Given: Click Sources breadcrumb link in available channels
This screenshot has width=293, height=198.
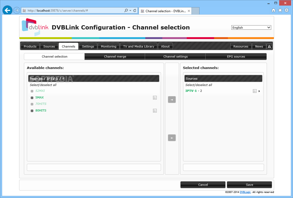Looking at the screenshot, I should pos(36,79).
